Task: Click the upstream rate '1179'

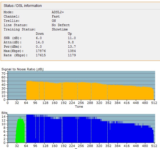Action: coord(72,55)
